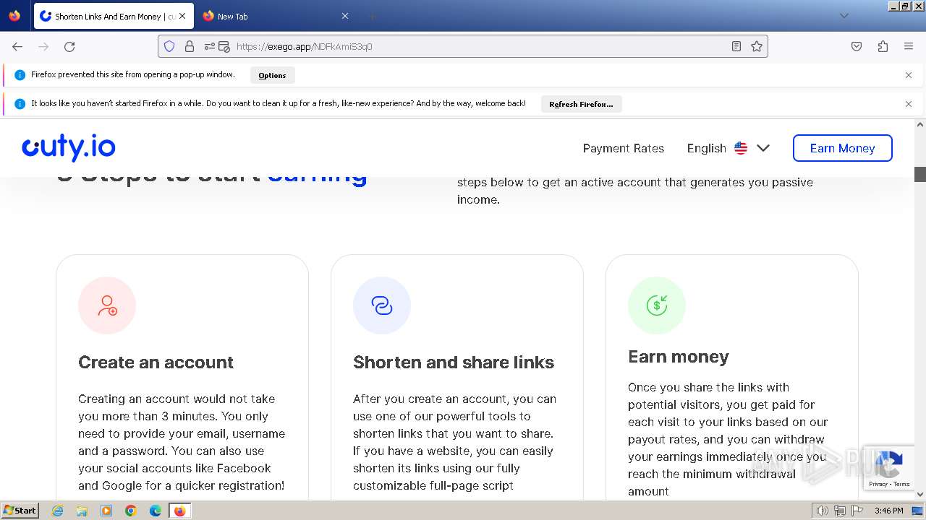Bookmark this page with star icon

point(757,46)
